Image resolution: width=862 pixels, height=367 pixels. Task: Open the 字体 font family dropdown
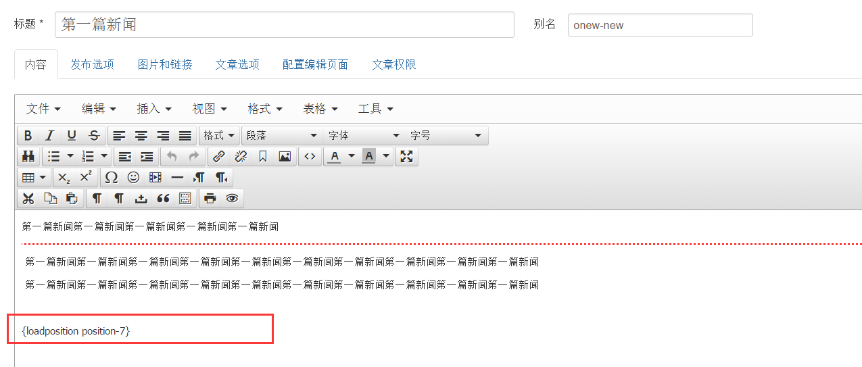364,135
